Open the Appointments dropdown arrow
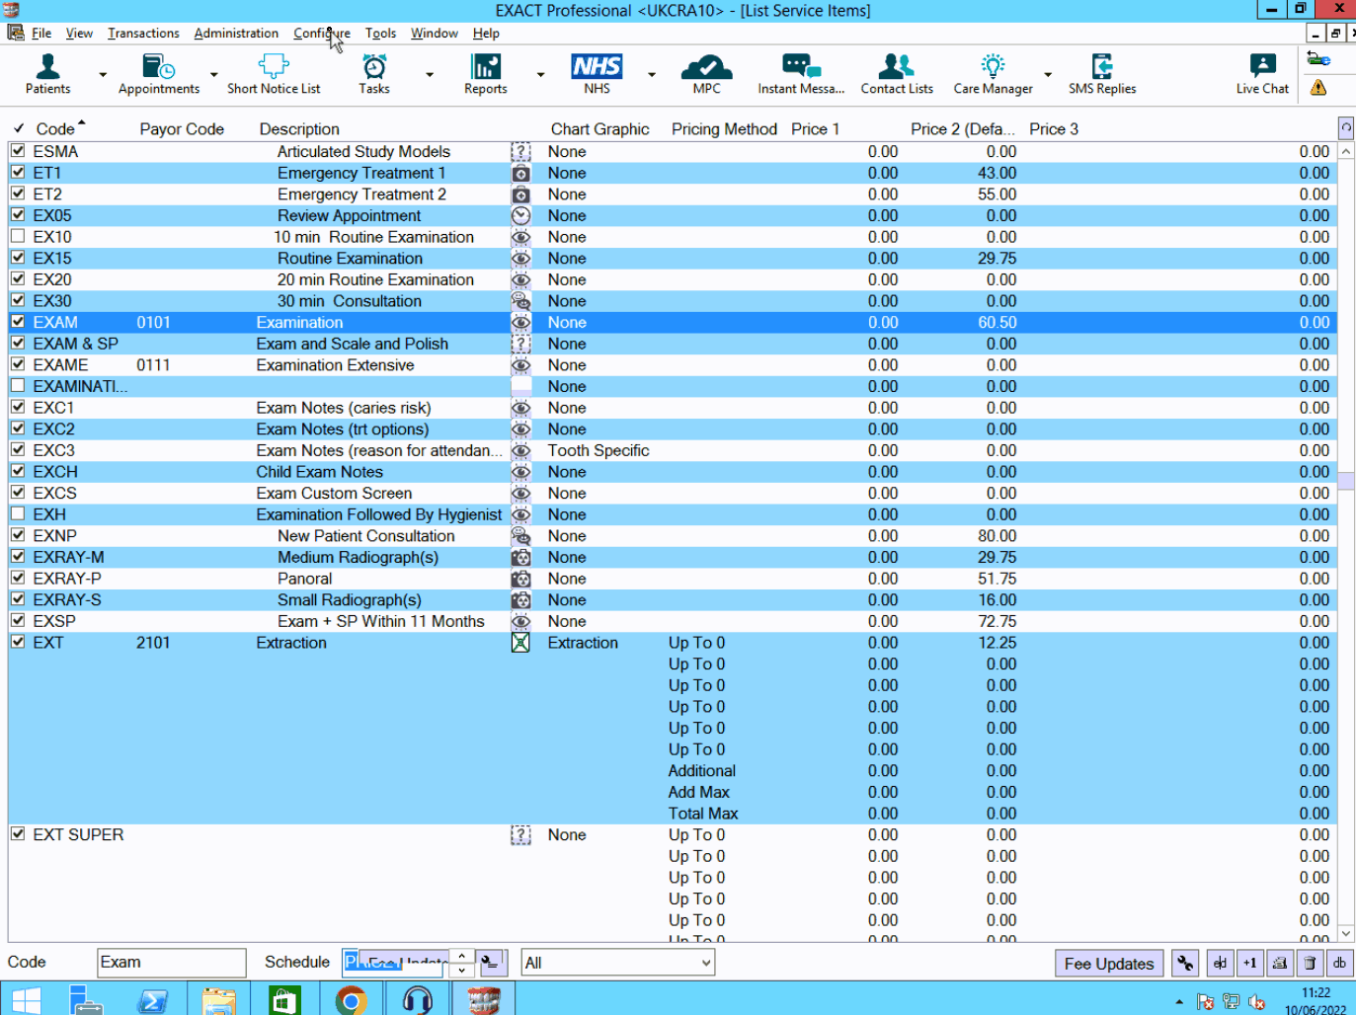1356x1015 pixels. coord(214,74)
